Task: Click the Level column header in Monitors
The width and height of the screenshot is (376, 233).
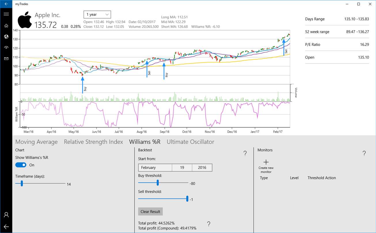Action: point(294,178)
